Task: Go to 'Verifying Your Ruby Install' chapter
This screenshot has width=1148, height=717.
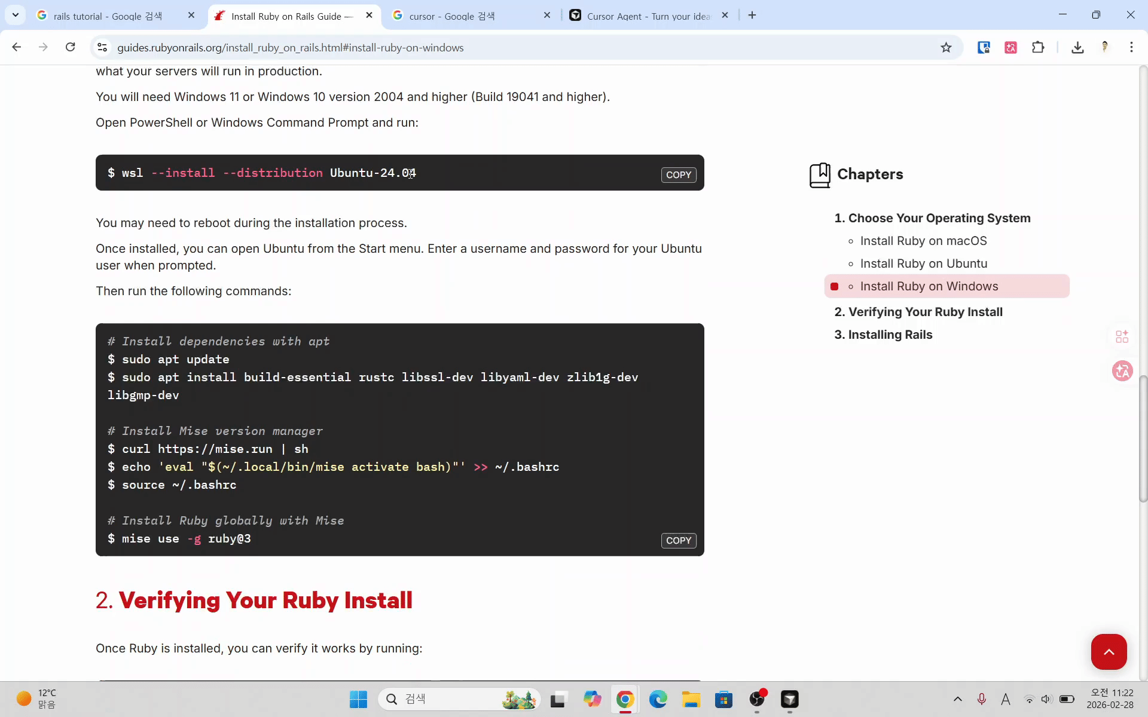Action: point(918,312)
